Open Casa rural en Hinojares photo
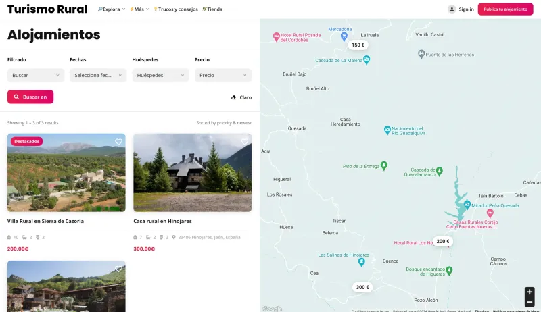The image size is (541, 312). (193, 172)
